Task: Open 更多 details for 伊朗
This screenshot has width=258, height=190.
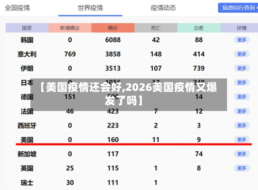Action: [241, 68]
